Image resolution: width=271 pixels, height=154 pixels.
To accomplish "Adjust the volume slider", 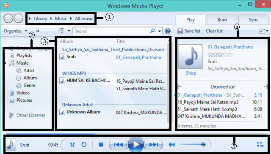I will point(193,144).
